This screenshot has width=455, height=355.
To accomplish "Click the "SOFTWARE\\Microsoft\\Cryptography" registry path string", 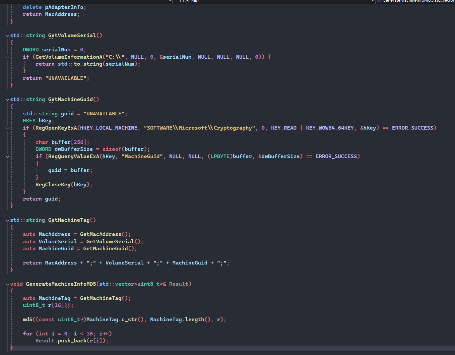I will click(x=199, y=128).
